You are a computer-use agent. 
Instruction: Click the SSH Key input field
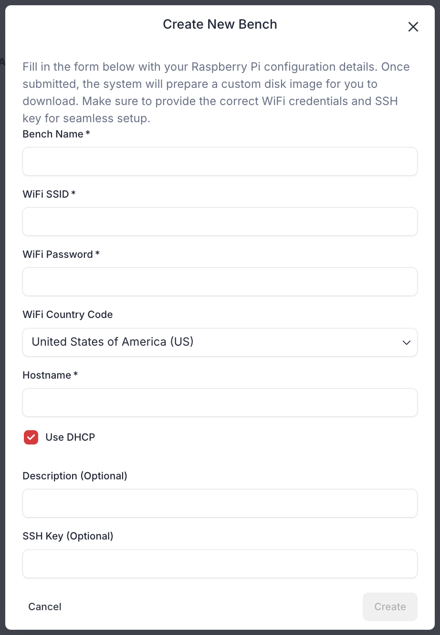(220, 564)
